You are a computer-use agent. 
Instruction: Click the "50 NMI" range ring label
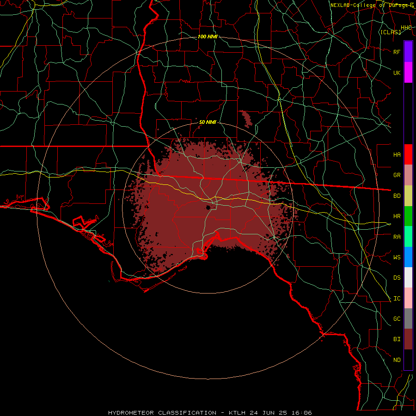tap(208, 122)
